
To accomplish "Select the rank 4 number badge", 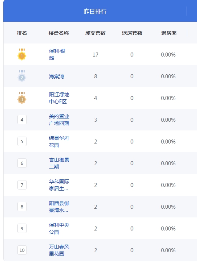I will pos(22,120).
